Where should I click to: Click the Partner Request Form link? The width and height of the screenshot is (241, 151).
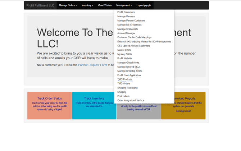pyautogui.click(x=92, y=65)
